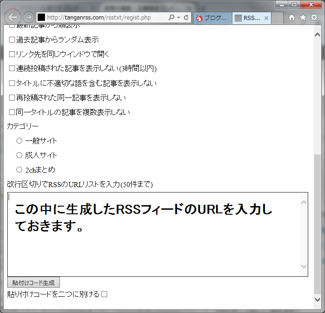Click the 改行区切りでRSSのURLリストを入力 label
Viewport: 325px width, 313px height.
click(x=80, y=184)
